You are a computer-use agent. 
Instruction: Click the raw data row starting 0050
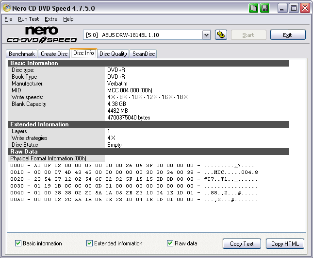click(134, 199)
